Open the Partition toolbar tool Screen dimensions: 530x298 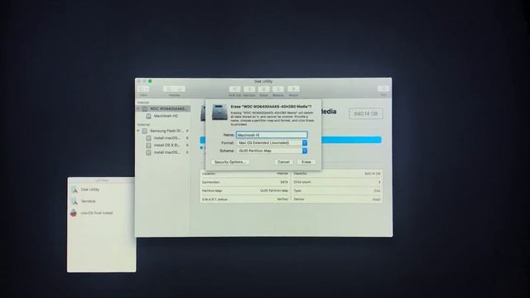tap(249, 89)
